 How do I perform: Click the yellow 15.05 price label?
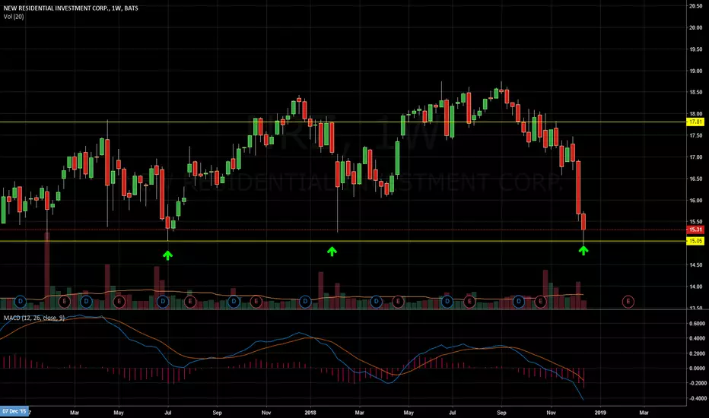tap(695, 241)
